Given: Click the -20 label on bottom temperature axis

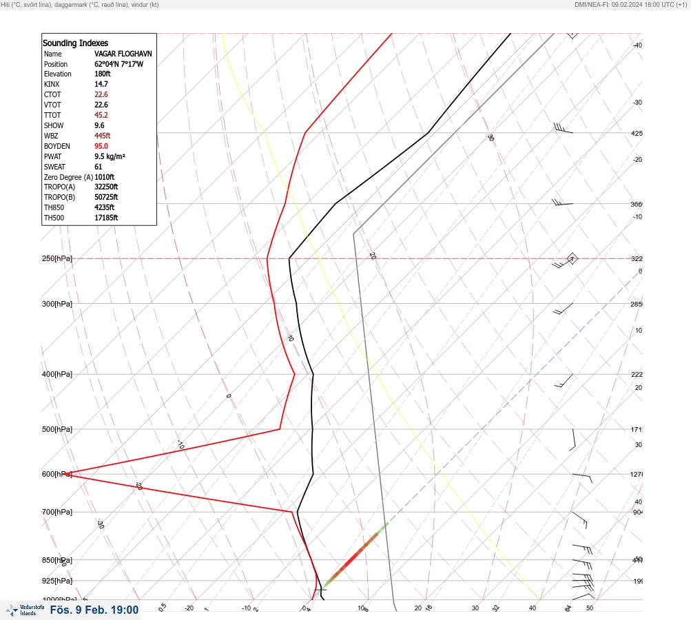Looking at the screenshot, I should point(189,608).
